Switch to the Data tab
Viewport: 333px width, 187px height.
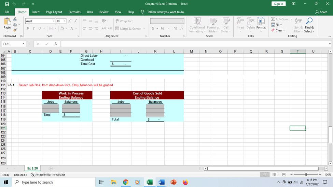(x=90, y=12)
